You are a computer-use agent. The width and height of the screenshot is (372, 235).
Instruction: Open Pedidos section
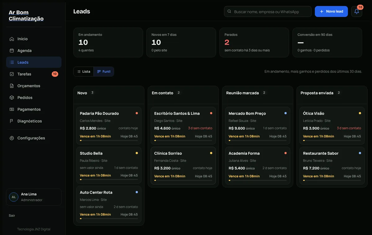click(x=34, y=98)
